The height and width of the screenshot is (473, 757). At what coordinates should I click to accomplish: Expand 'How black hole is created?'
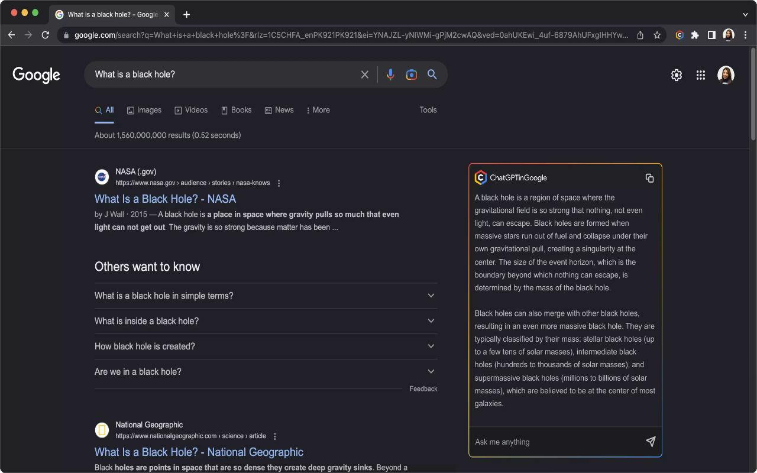266,346
